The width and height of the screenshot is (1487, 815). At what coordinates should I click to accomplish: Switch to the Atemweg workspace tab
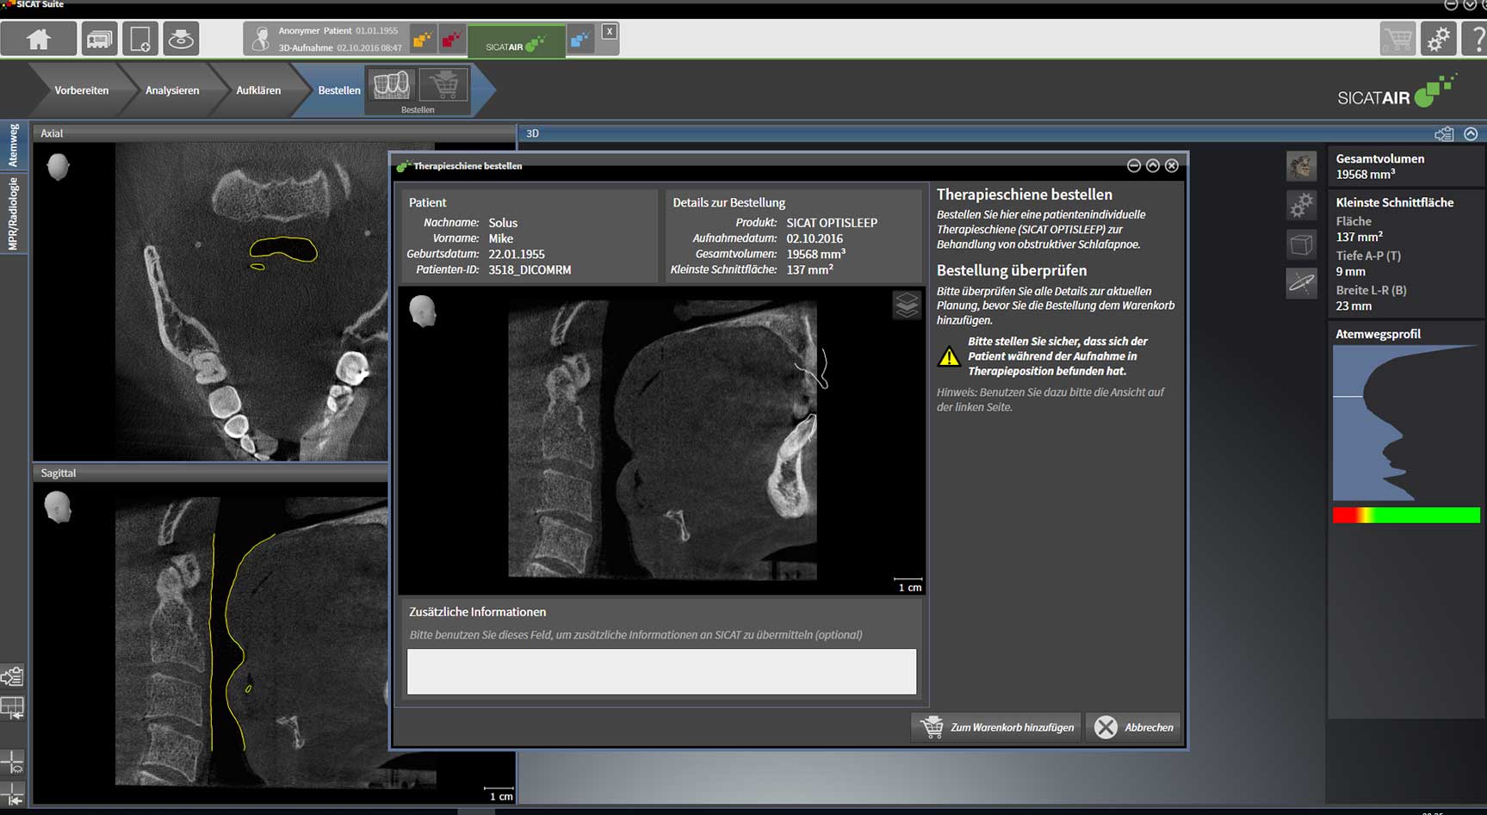click(x=13, y=145)
